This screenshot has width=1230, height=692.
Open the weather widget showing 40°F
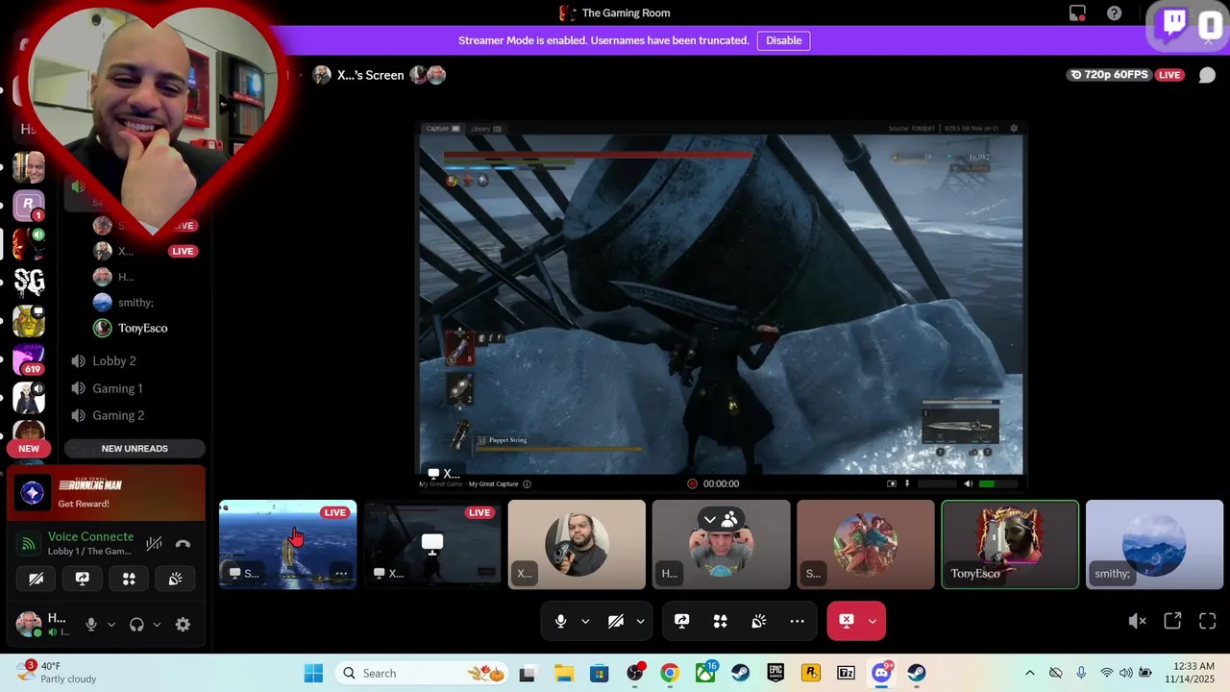click(x=58, y=673)
